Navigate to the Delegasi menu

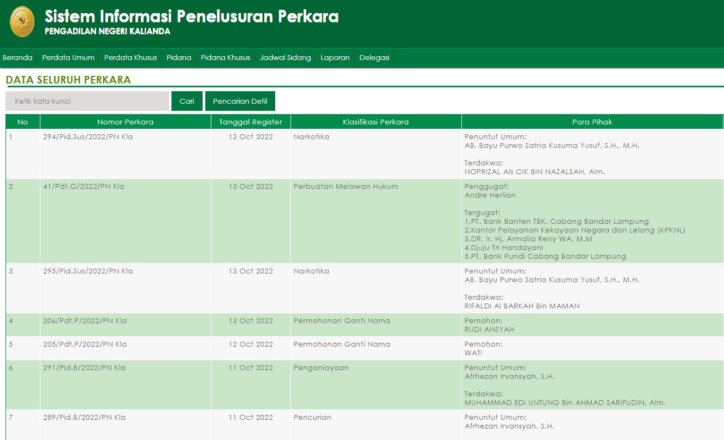[375, 58]
